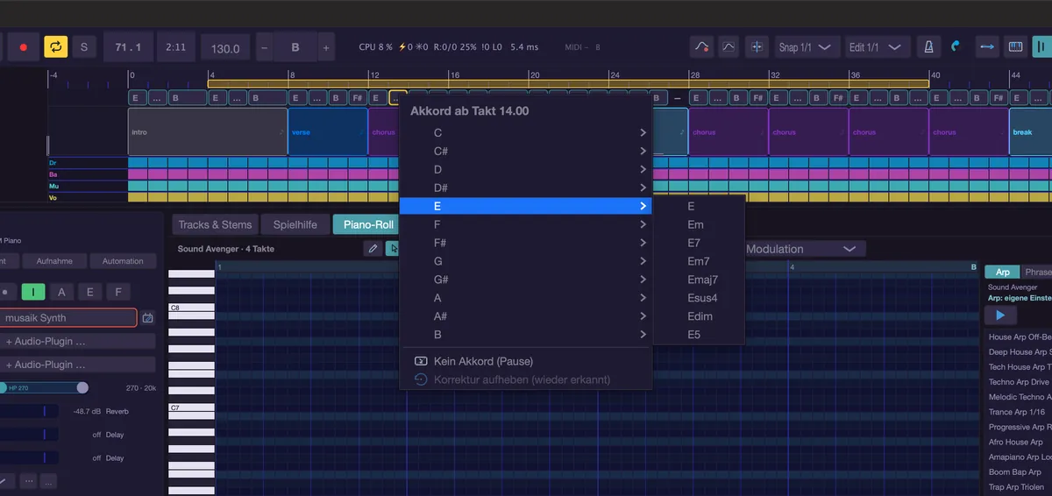This screenshot has width=1052, height=496.
Task: Start recording with the red record button
Action: (24, 46)
